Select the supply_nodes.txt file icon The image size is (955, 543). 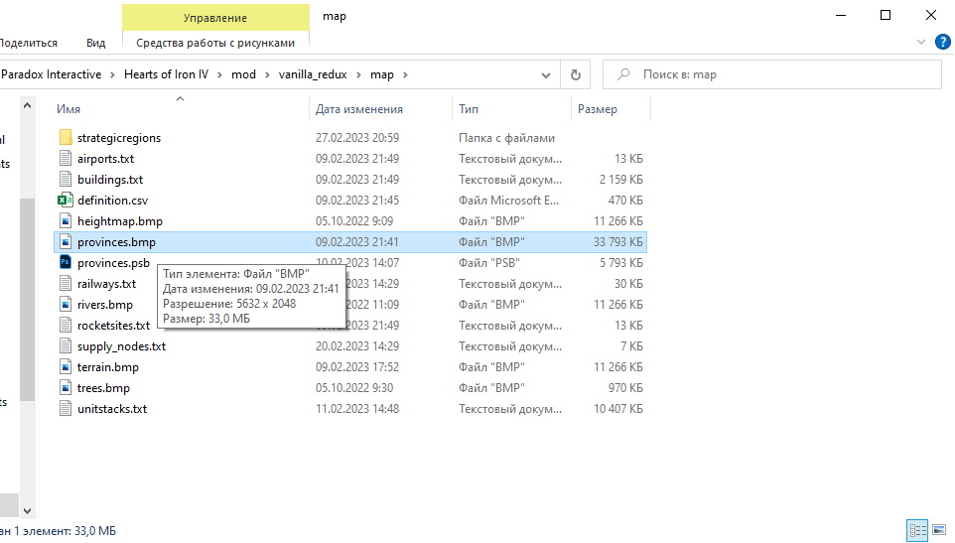pyautogui.click(x=66, y=345)
